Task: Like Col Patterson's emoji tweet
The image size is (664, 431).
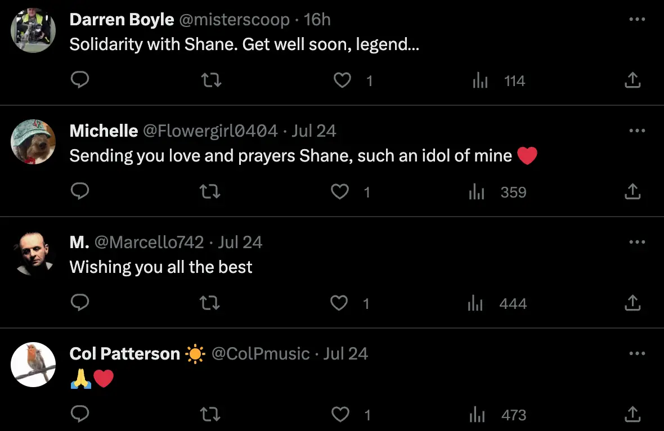Action: [x=340, y=415]
